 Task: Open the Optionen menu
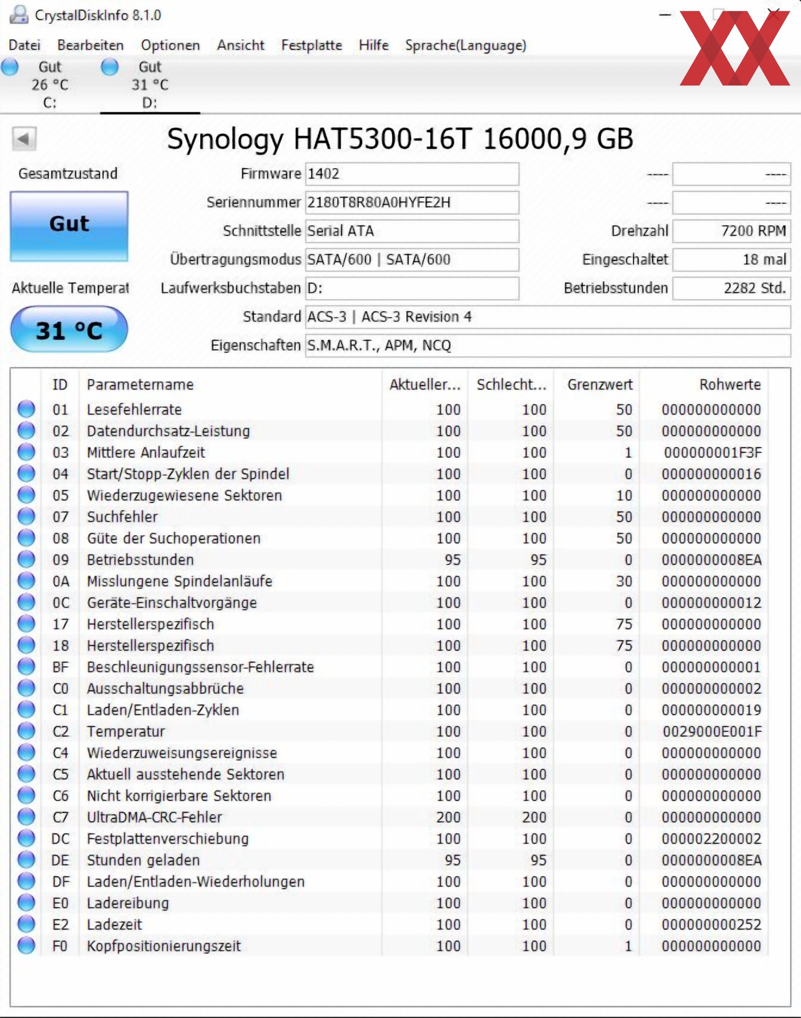point(170,45)
